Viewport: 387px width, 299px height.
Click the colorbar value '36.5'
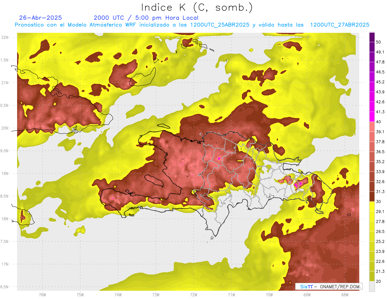(380, 152)
